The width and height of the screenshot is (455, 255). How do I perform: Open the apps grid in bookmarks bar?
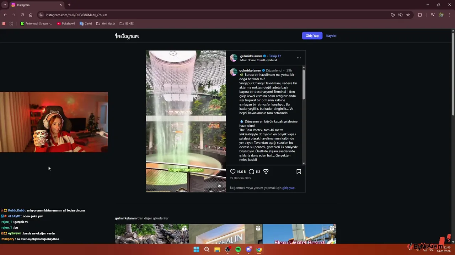(11, 24)
